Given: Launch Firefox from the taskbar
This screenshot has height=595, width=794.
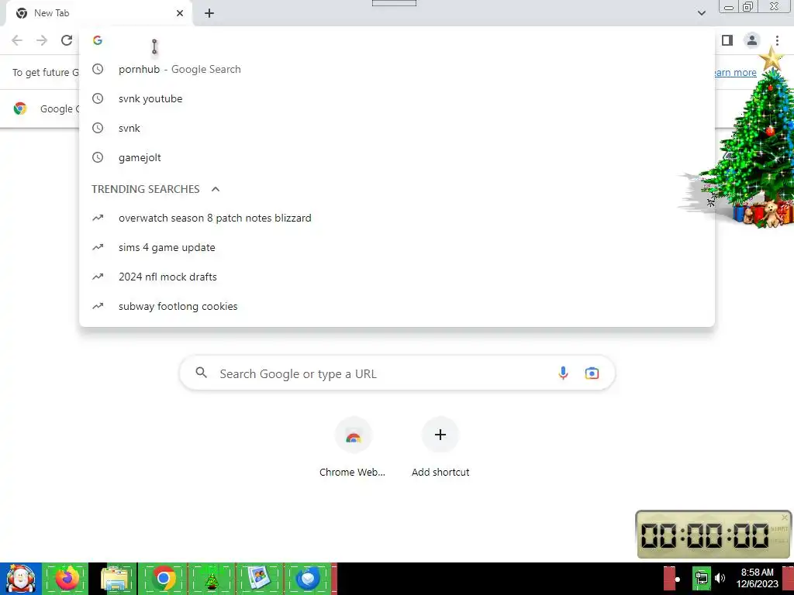Looking at the screenshot, I should [x=67, y=579].
